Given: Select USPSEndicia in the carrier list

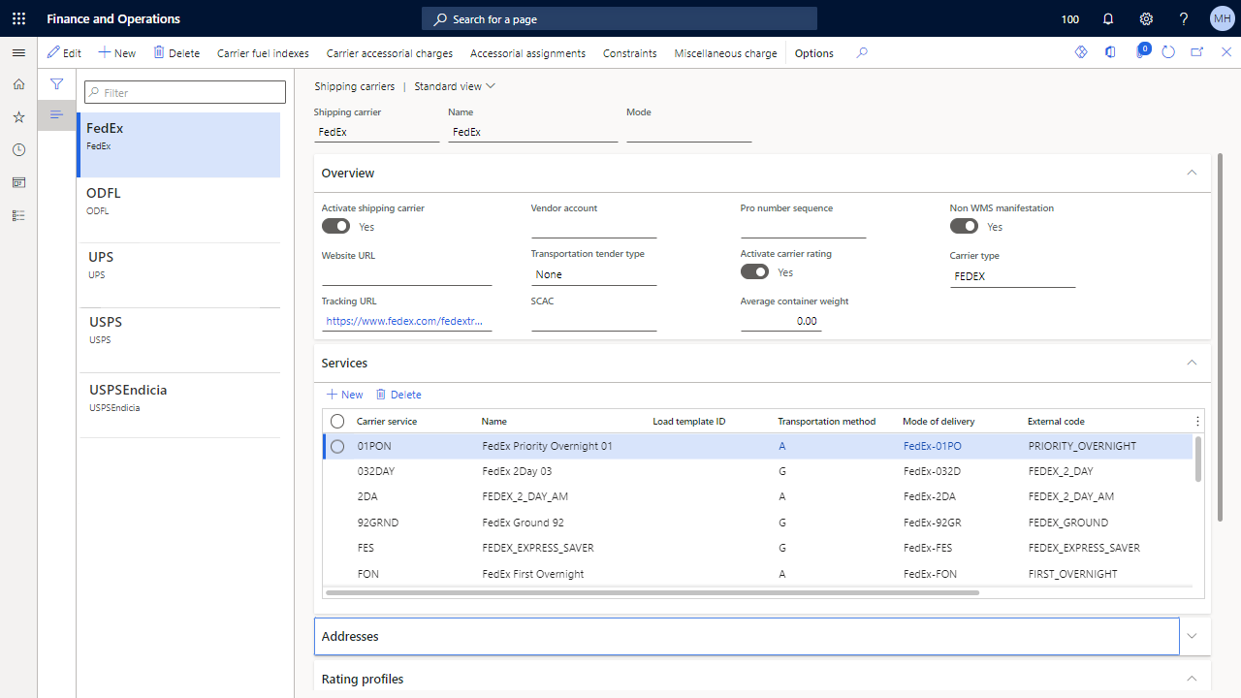Looking at the screenshot, I should (179, 405).
